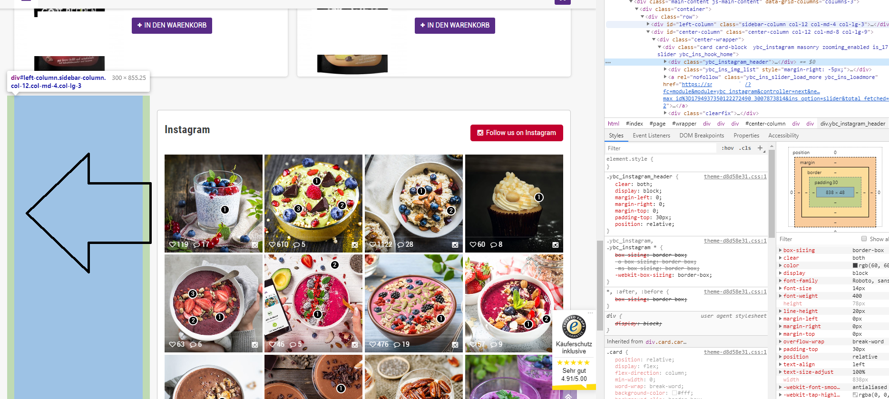The image size is (889, 399).
Task: Toggle the .cls element classes button
Action: click(745, 148)
